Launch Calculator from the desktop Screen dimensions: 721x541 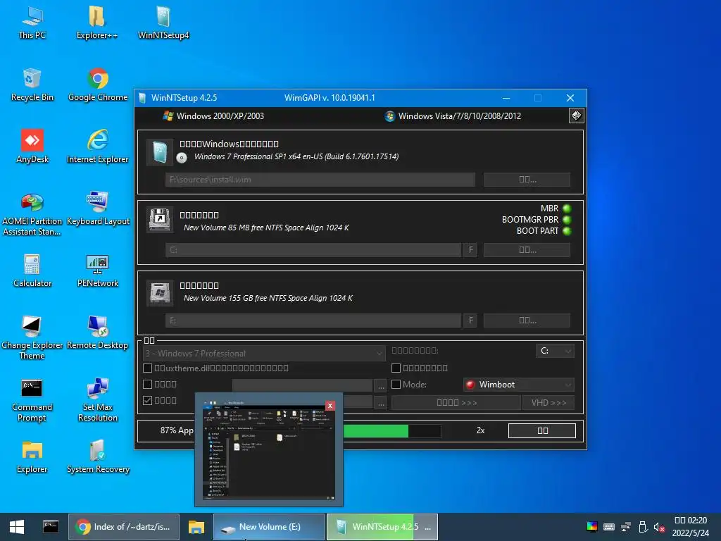(x=32, y=271)
